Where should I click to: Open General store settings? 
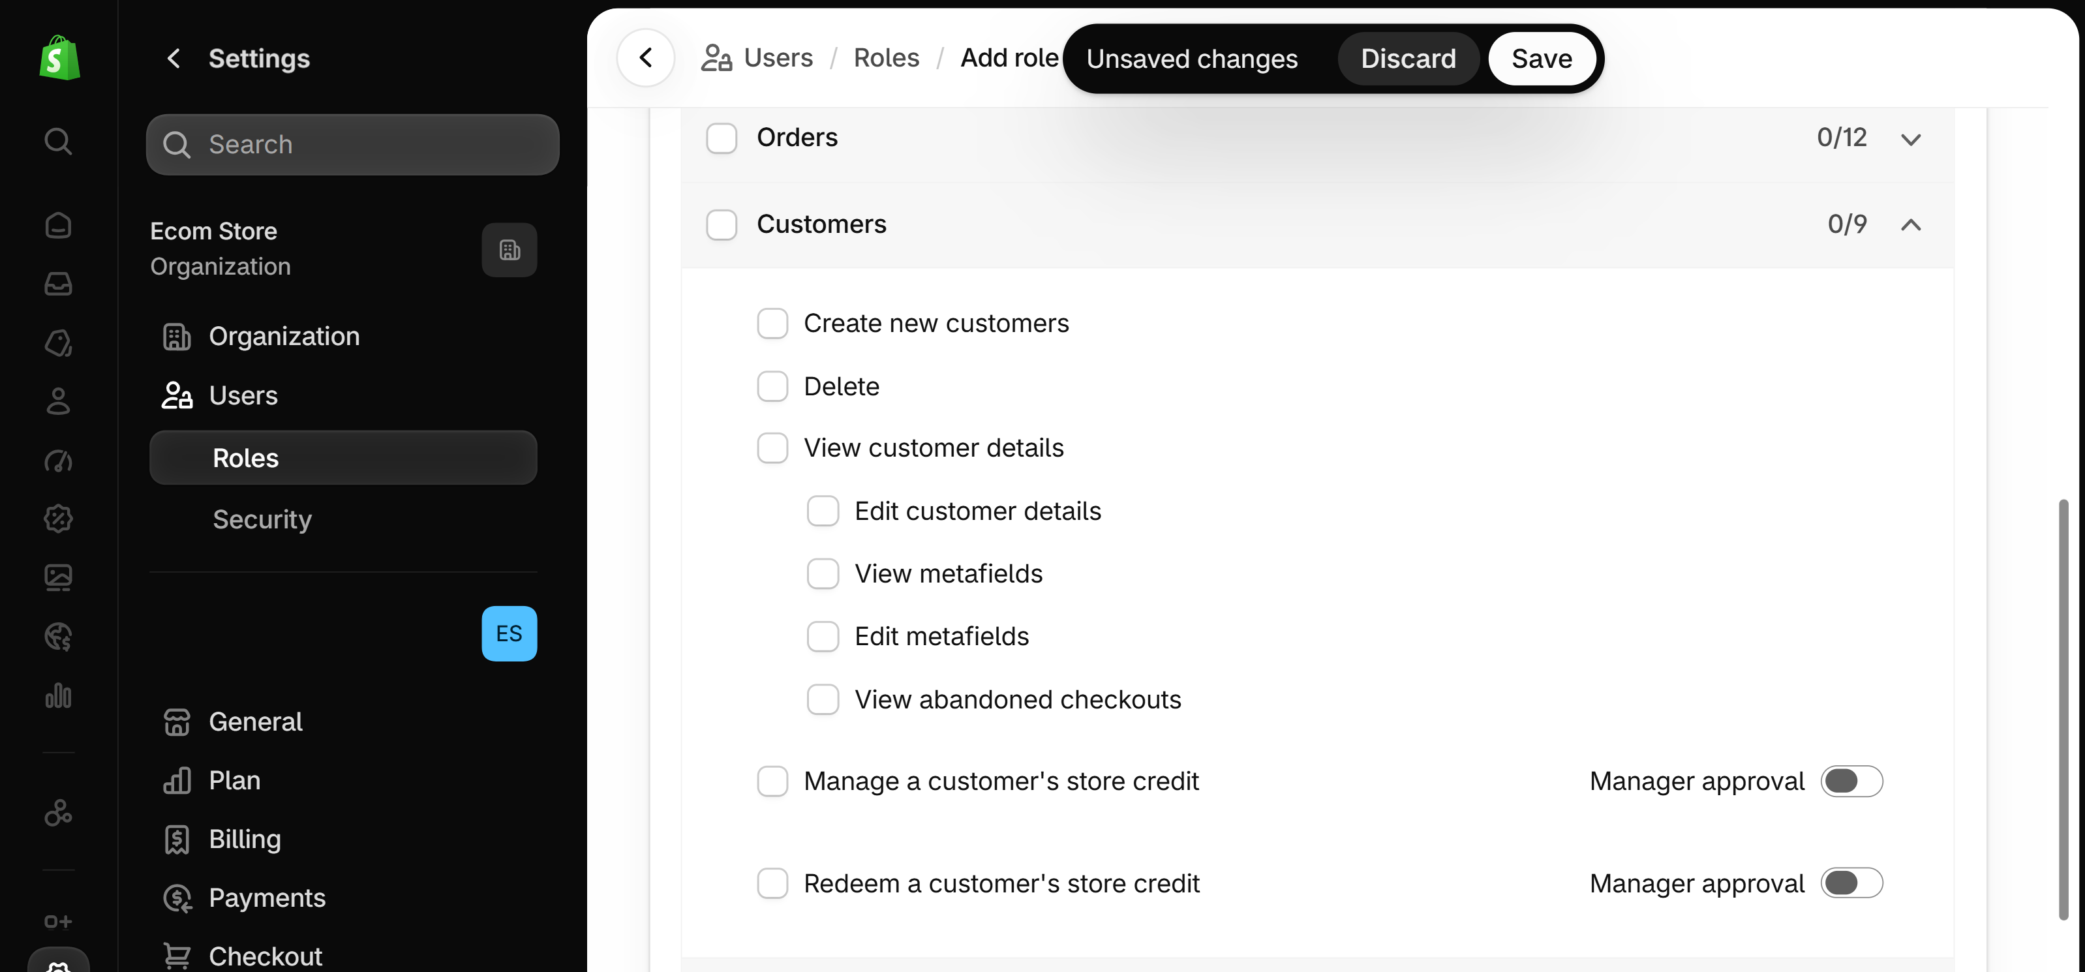point(343,722)
